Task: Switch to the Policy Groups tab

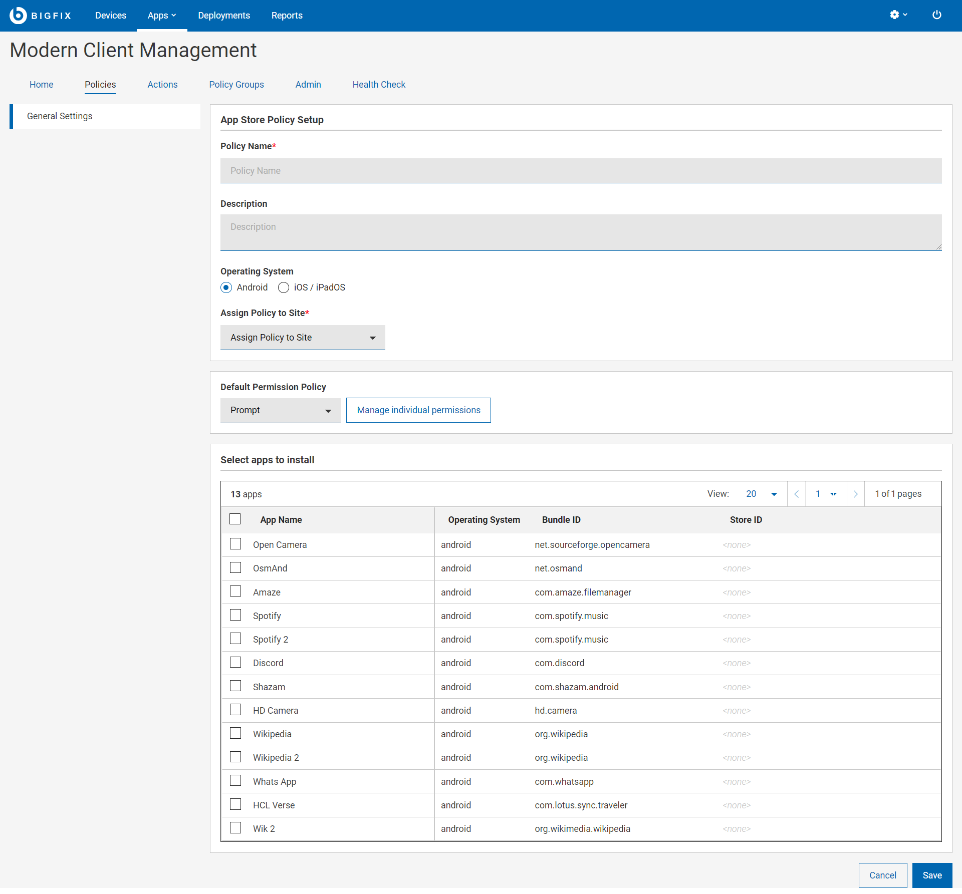Action: point(236,85)
